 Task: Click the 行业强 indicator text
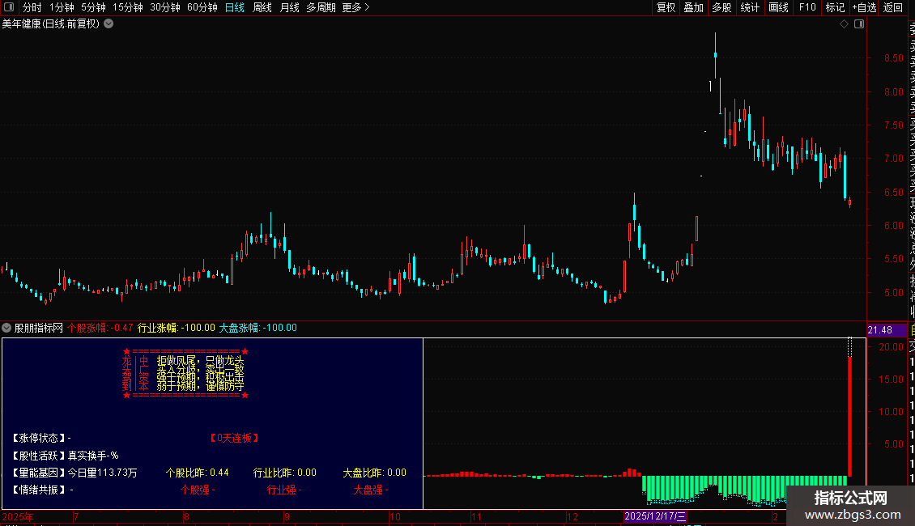coord(283,490)
